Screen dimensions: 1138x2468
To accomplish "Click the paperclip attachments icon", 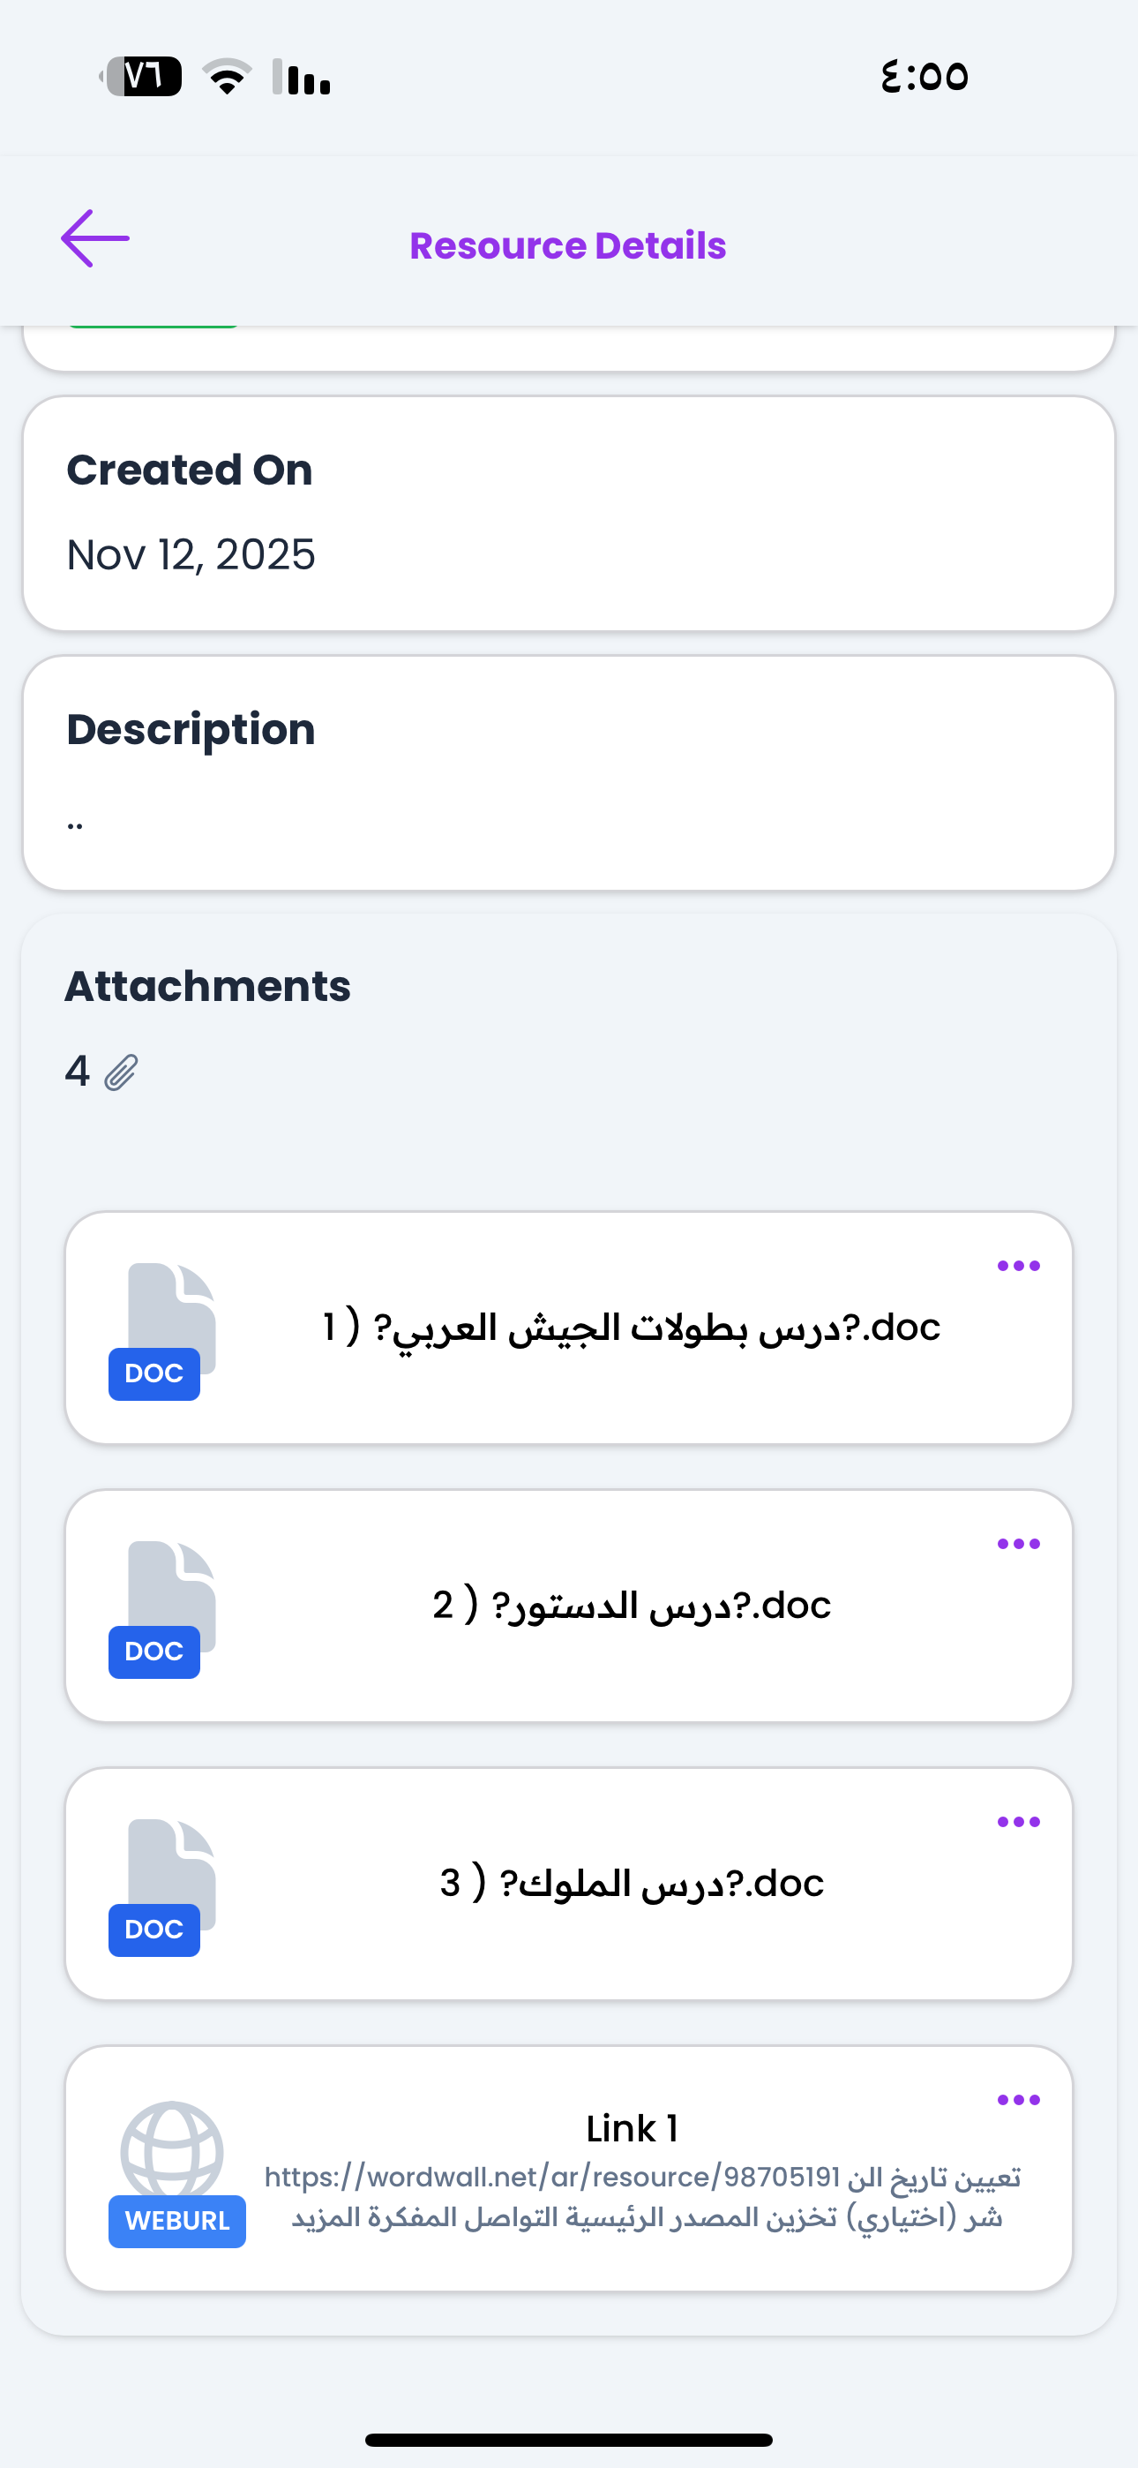I will (121, 1072).
